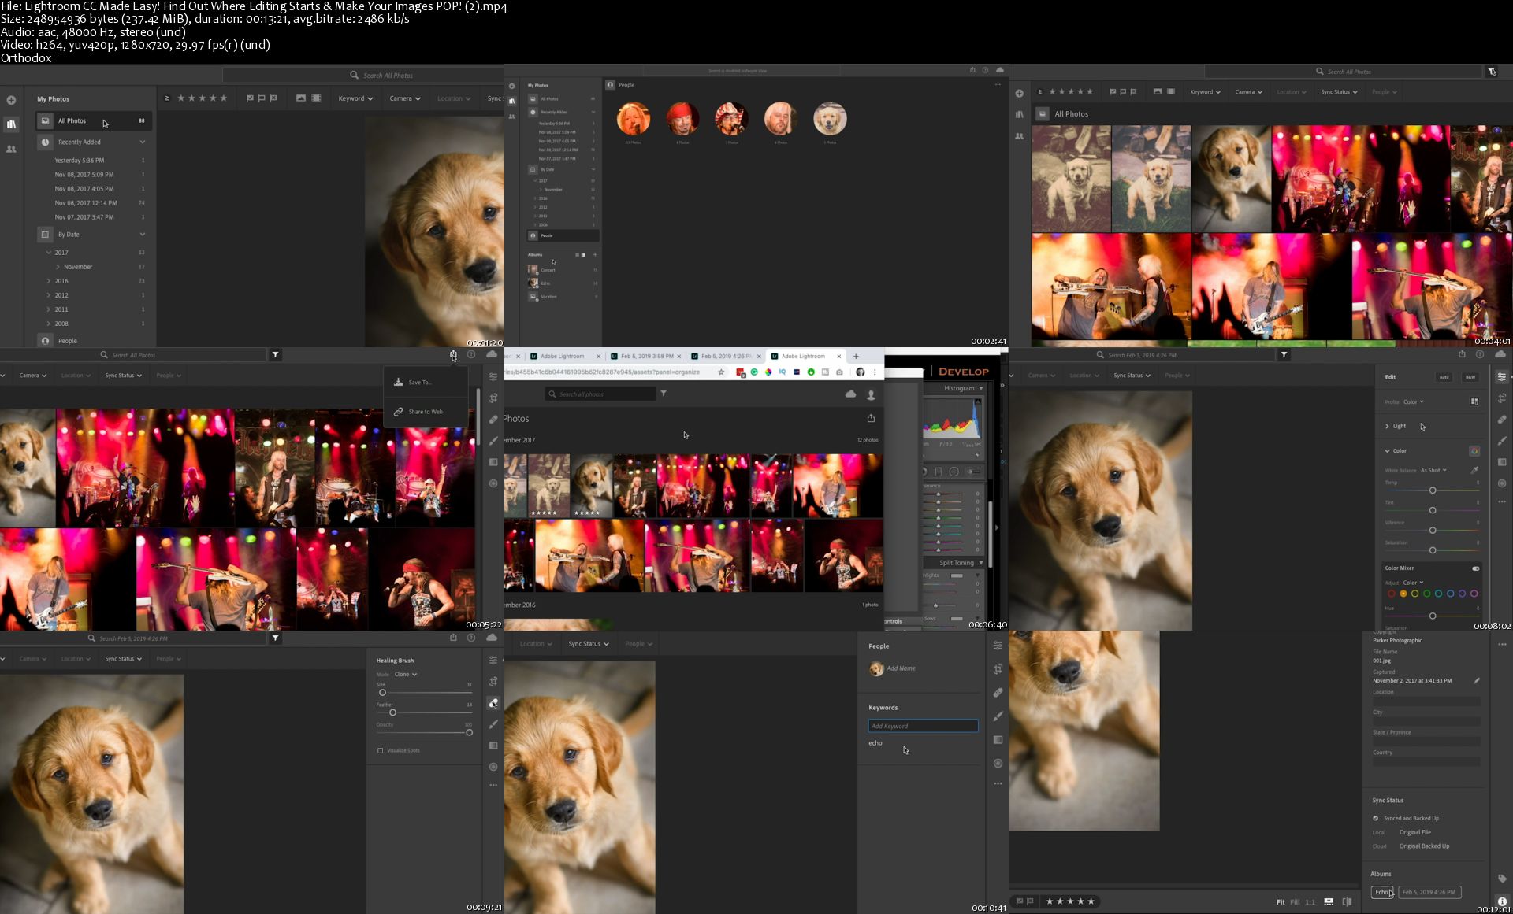Enable the Visualize Spots checkbox
Screen dimensions: 1513x914
point(381,750)
